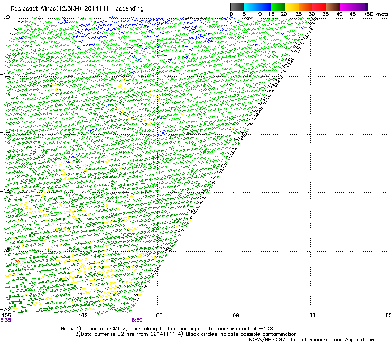Click the '-16' latitude axis label
Screen dimensions: 391x343
click(5, 191)
